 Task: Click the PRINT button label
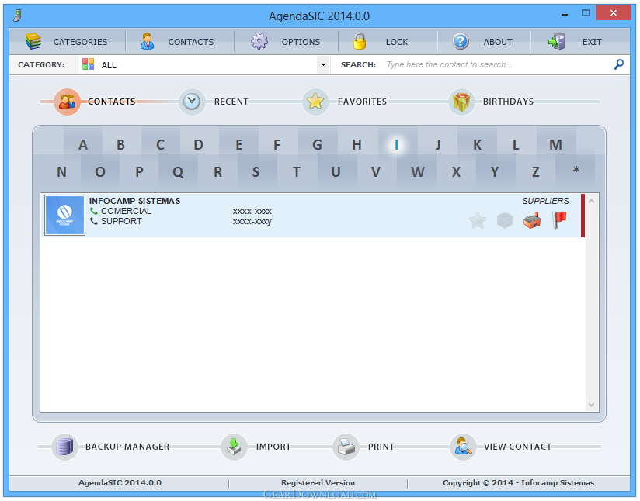[x=381, y=447]
